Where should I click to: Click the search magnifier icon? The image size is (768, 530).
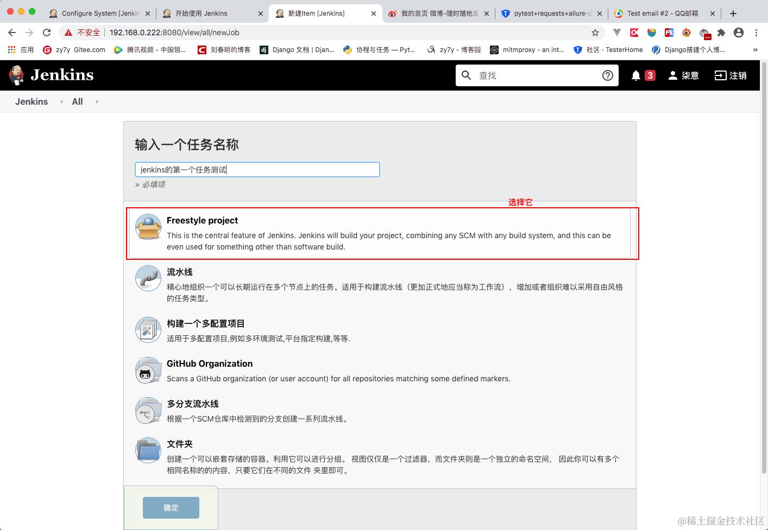pyautogui.click(x=466, y=75)
